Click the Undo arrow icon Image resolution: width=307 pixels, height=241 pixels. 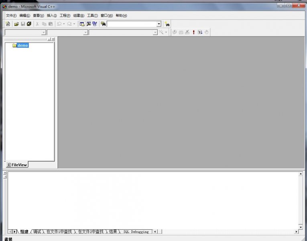[59, 24]
